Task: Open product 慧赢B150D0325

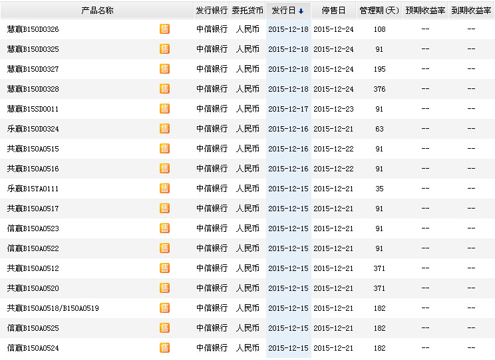Action: pos(33,49)
